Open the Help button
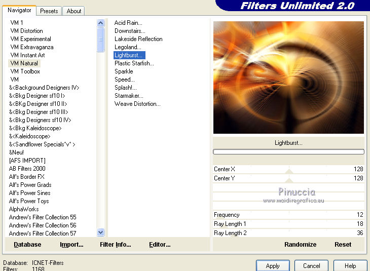Image resolution: width=370 pixels, height=271 pixels. (x=350, y=266)
